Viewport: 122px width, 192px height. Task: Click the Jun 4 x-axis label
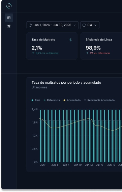[55, 165]
